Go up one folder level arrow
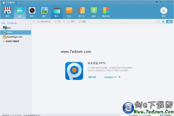 [x=34, y=22]
